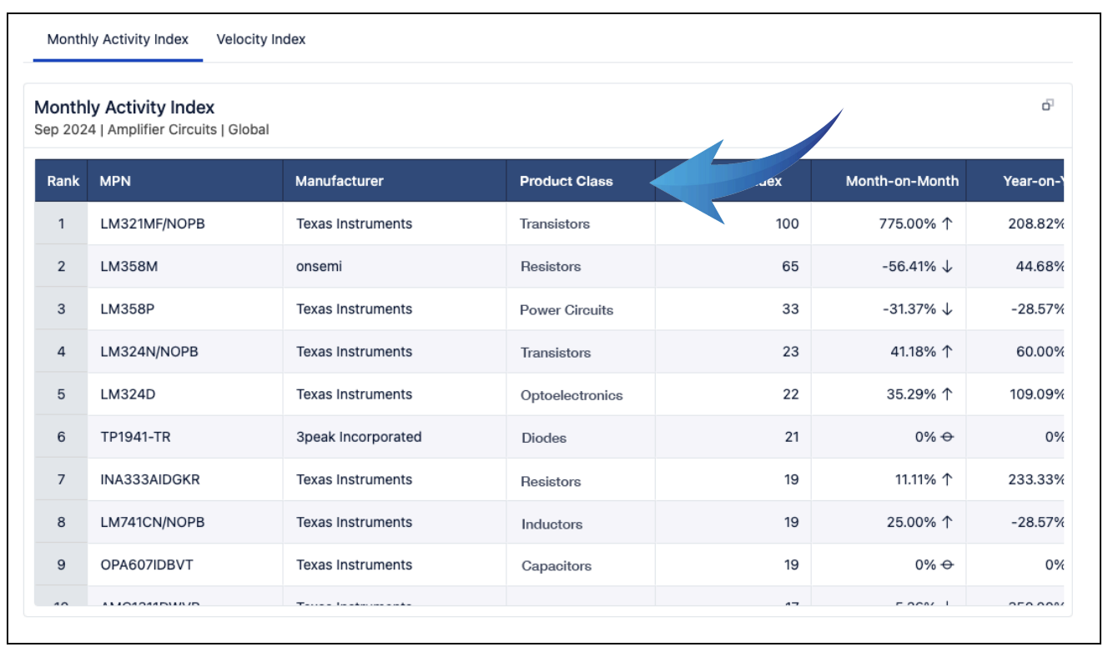Click the Power Circuits product class cell

pyautogui.click(x=566, y=310)
